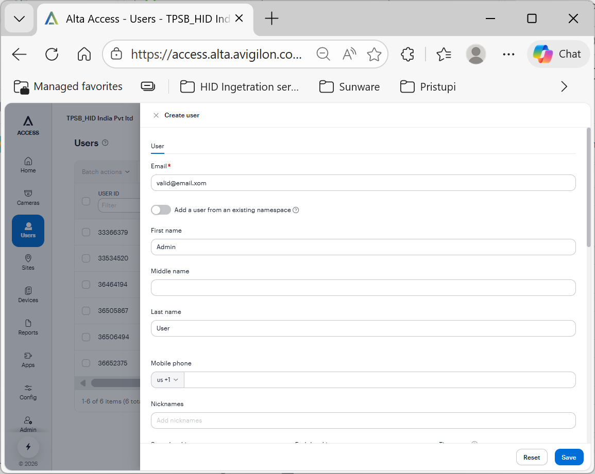Screen dimensions: 595x474
Task: Open Devices in the sidebar
Action: click(x=28, y=295)
